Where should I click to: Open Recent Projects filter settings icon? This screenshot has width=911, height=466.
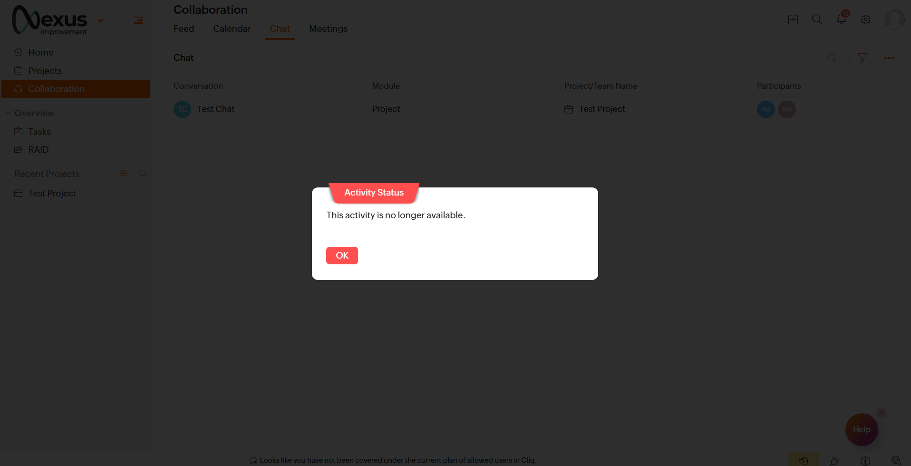click(124, 174)
